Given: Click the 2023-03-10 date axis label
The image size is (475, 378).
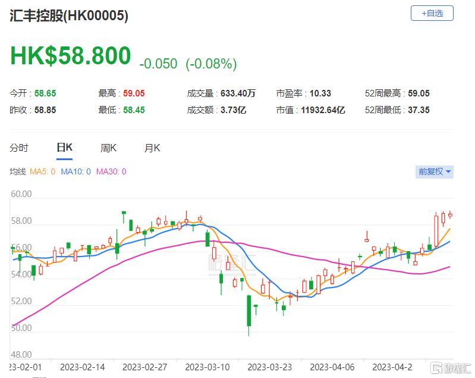Looking at the screenshot, I should (207, 367).
